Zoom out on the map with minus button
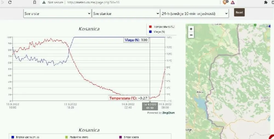The width and height of the screenshot is (274, 139). tap(191, 35)
